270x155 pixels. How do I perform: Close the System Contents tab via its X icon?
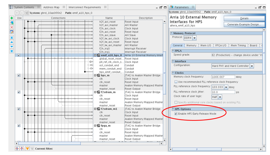point(38,7)
